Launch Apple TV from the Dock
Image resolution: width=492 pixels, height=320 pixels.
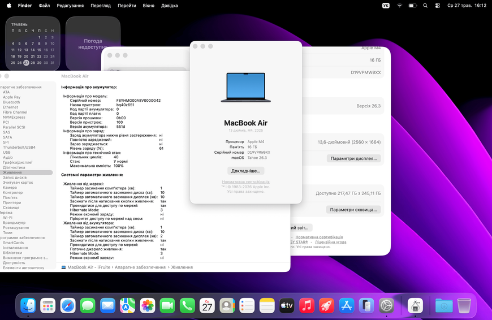(x=287, y=305)
